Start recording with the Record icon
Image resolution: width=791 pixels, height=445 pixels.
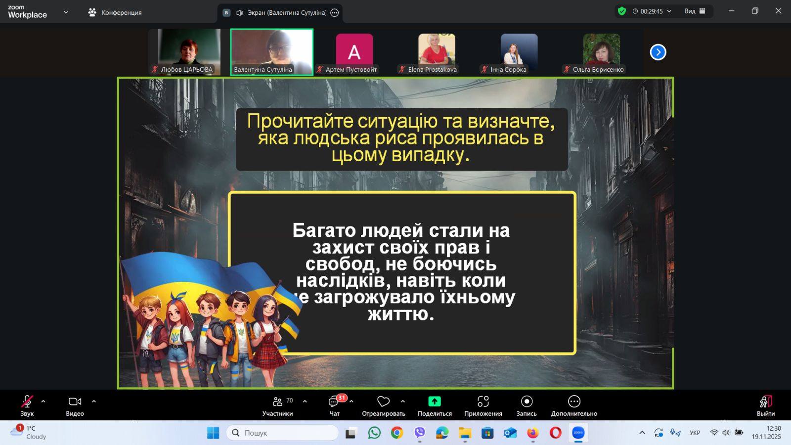pos(527,401)
